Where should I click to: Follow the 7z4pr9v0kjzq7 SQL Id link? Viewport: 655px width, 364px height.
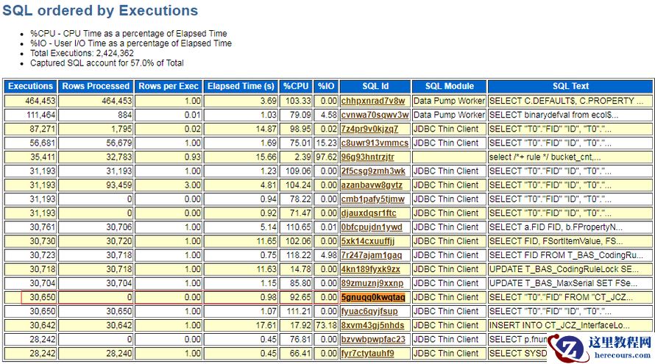pos(369,129)
